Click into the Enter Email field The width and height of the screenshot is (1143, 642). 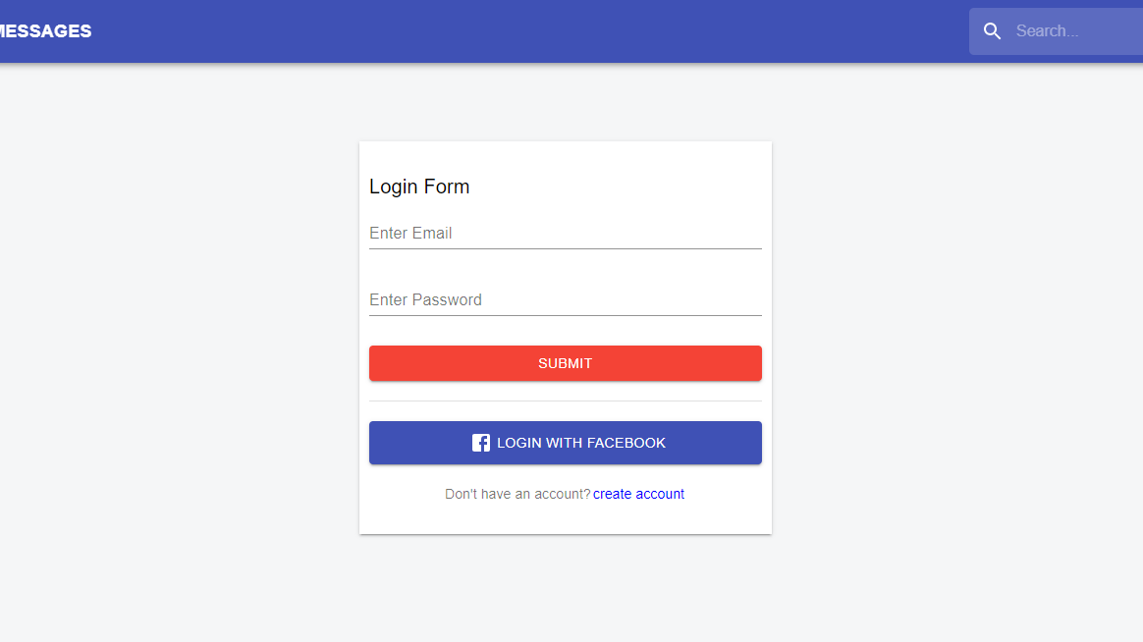click(x=565, y=234)
